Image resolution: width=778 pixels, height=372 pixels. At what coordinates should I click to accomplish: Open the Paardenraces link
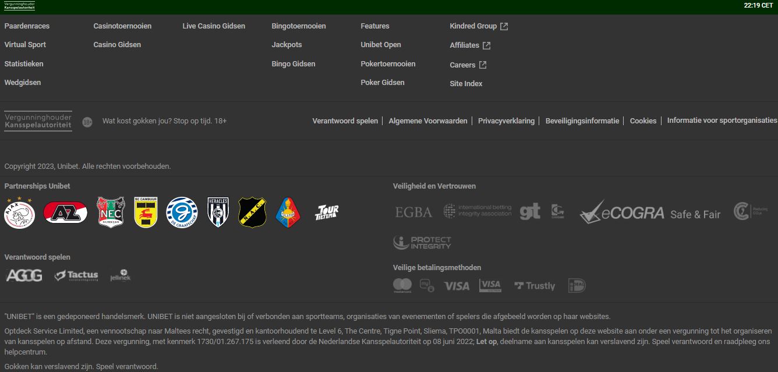click(27, 26)
